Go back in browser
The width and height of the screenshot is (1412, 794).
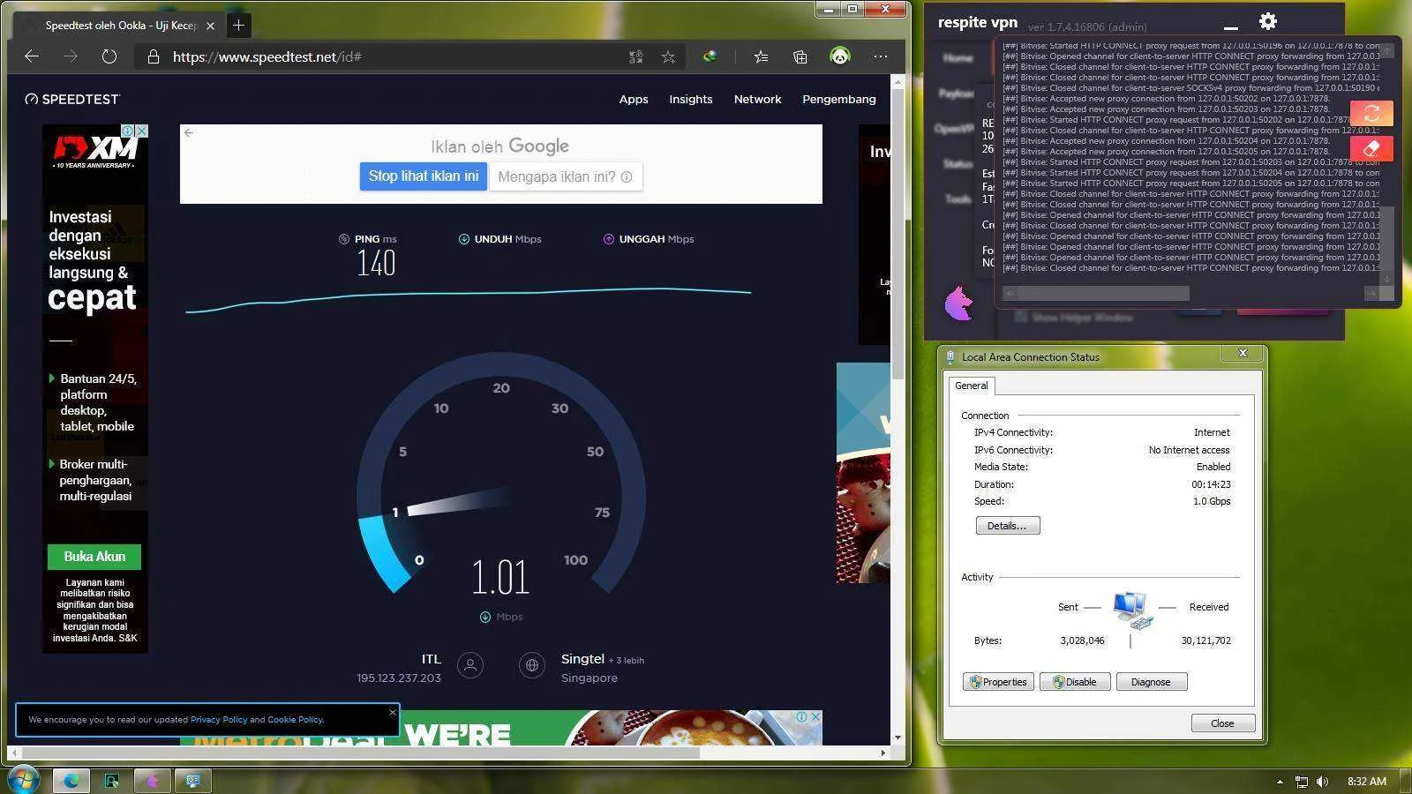tap(32, 56)
